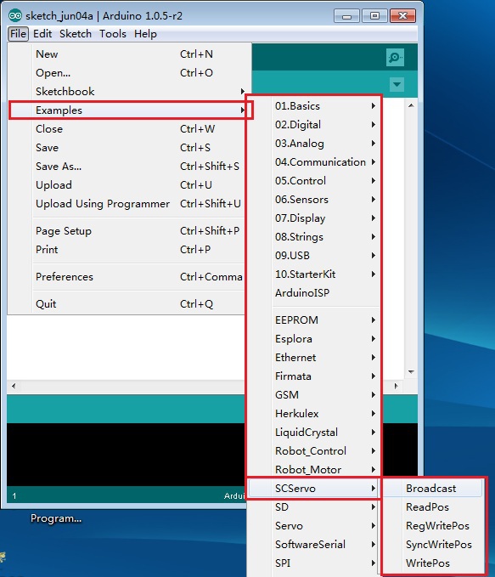Screen dimensions: 495x577
Task: Open the WritePos SCServo example
Action: [433, 563]
